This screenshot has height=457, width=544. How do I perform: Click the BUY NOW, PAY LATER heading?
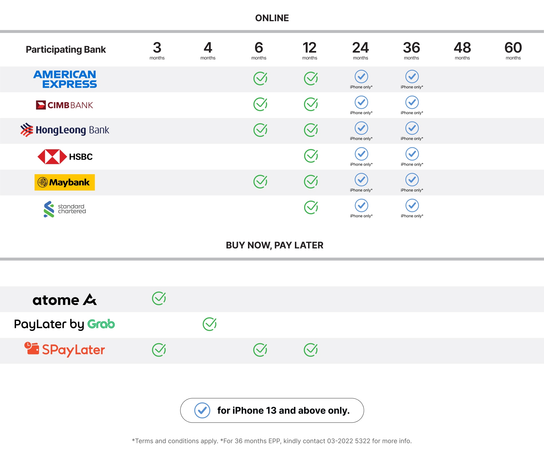(275, 245)
